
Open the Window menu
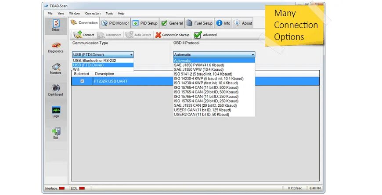74,14
